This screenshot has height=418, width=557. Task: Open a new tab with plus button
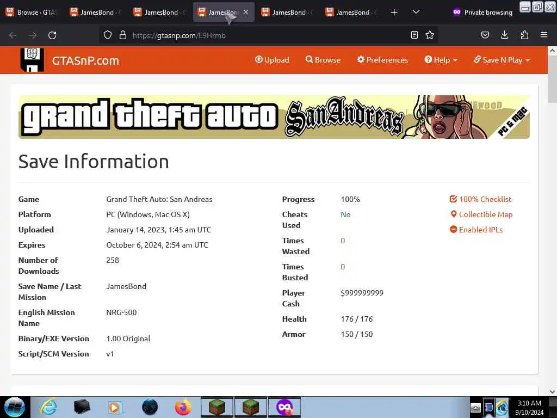[x=394, y=13]
